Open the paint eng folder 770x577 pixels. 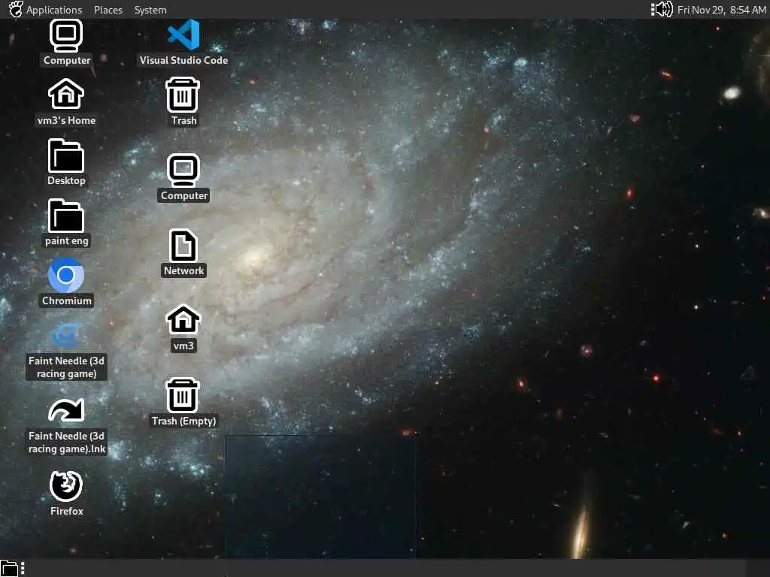click(x=66, y=216)
